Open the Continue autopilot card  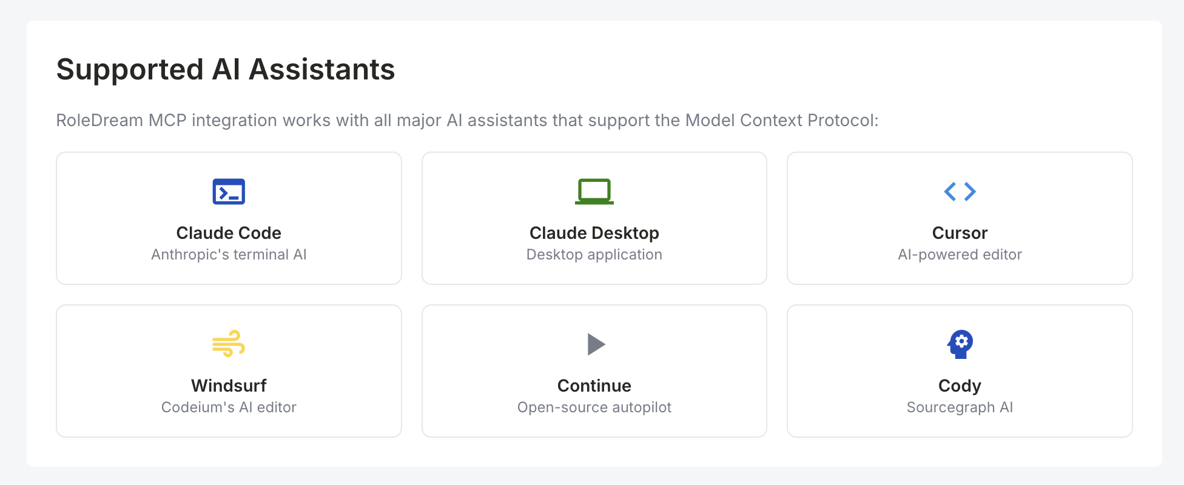594,371
